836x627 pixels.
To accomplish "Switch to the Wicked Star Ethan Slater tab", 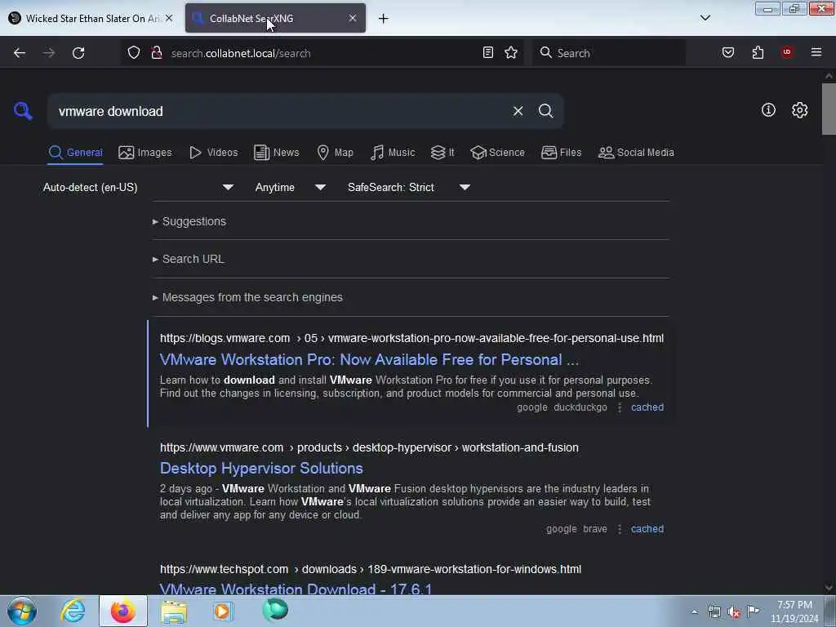I will point(91,18).
